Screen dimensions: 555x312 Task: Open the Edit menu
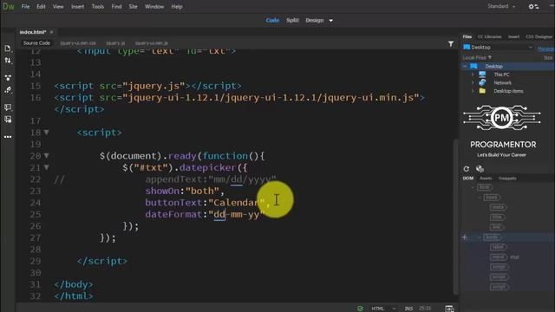click(x=41, y=6)
